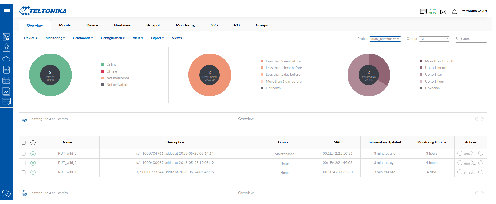The width and height of the screenshot is (496, 204).
Task: Expand the teltonika.wiki user menu
Action: (475, 11)
